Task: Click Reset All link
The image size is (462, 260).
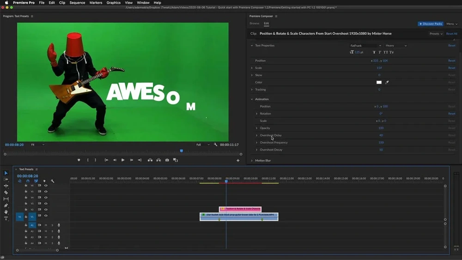Action: click(x=451, y=34)
